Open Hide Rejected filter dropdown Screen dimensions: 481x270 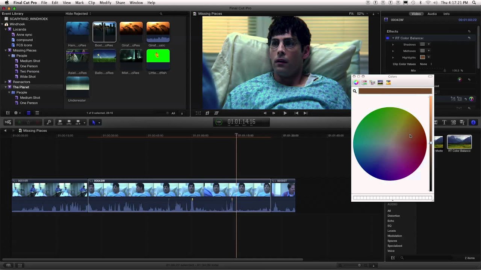[78, 14]
